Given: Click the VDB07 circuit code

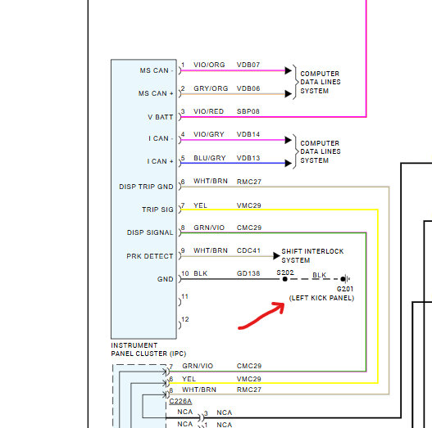Looking at the screenshot, I should [x=248, y=65].
